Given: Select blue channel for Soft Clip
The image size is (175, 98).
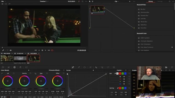Looking at the screenshot, I should tap(125, 88).
